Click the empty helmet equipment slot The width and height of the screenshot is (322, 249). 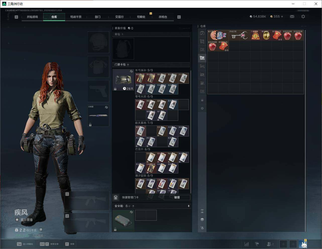(98, 42)
